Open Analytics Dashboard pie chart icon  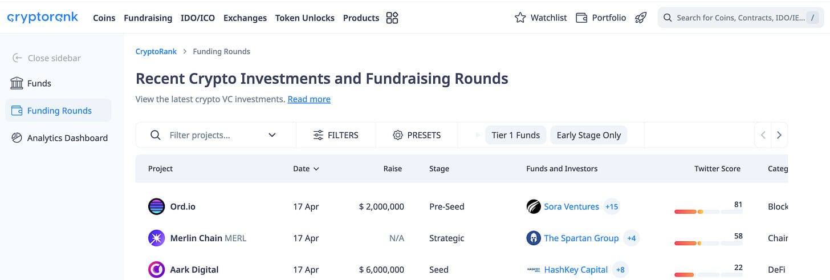click(17, 138)
